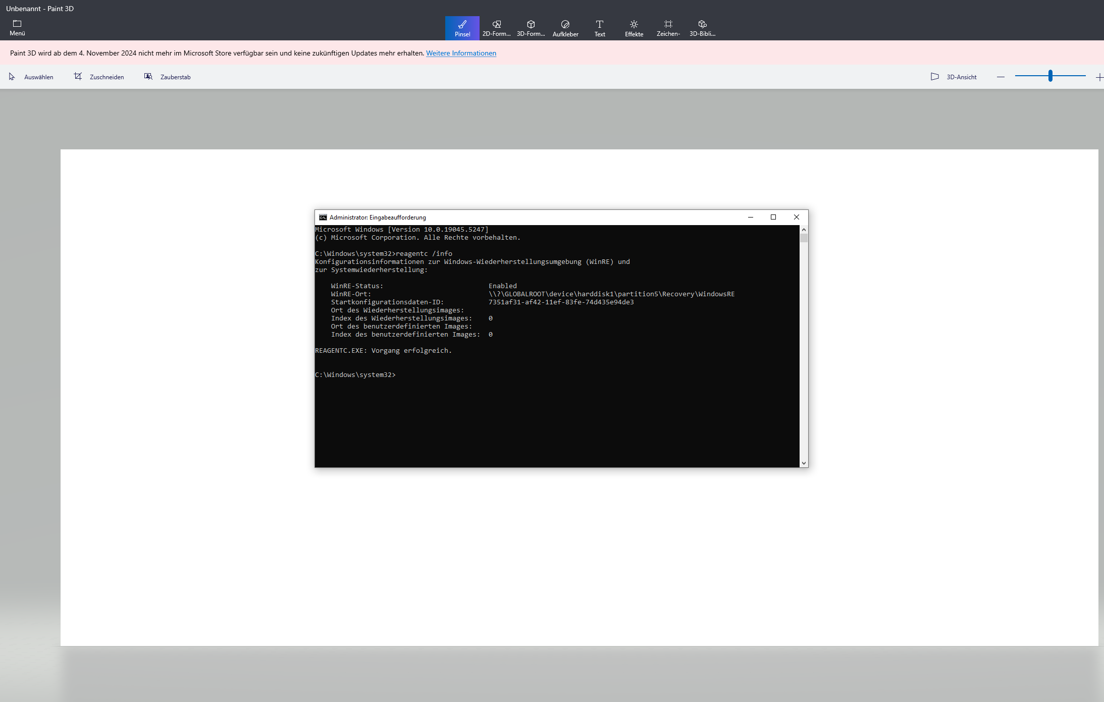This screenshot has width=1104, height=702.
Task: Click the pasted command prompt scroll-up arrow
Action: click(x=804, y=230)
